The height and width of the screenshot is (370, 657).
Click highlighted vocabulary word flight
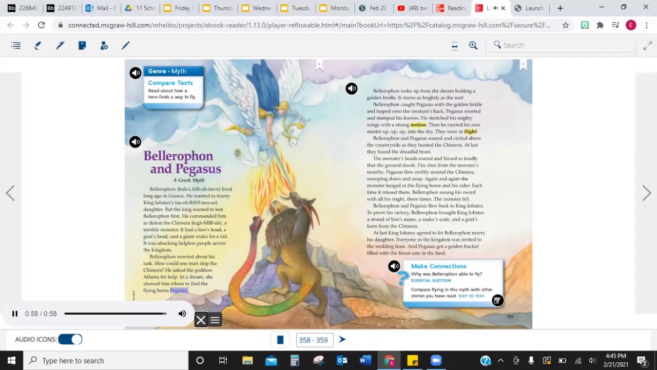pyautogui.click(x=470, y=132)
